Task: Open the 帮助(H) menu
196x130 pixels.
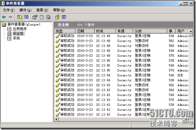Action: (x=59, y=10)
